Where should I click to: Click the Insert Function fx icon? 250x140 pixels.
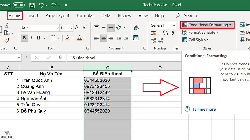60,58
